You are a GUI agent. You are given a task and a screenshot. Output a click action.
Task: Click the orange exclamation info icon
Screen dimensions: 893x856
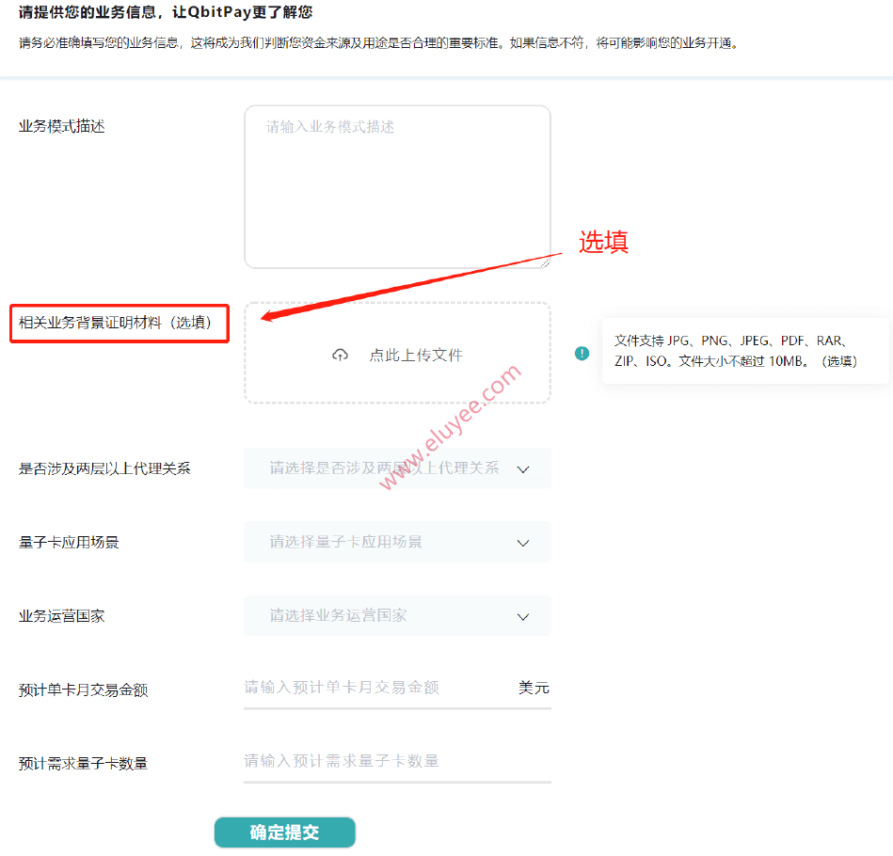[581, 353]
